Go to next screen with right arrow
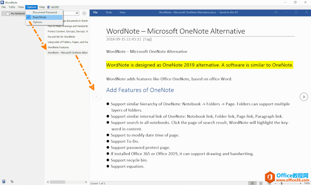This screenshot has width=311, height=185. click(304, 97)
